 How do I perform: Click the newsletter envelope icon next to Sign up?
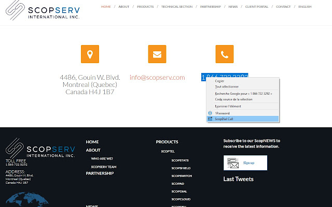[233, 163]
